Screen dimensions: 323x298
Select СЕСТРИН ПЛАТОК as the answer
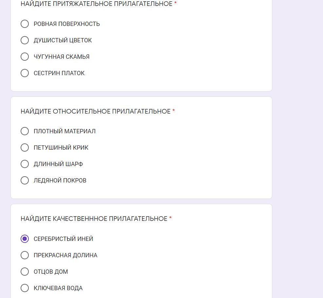[25, 73]
